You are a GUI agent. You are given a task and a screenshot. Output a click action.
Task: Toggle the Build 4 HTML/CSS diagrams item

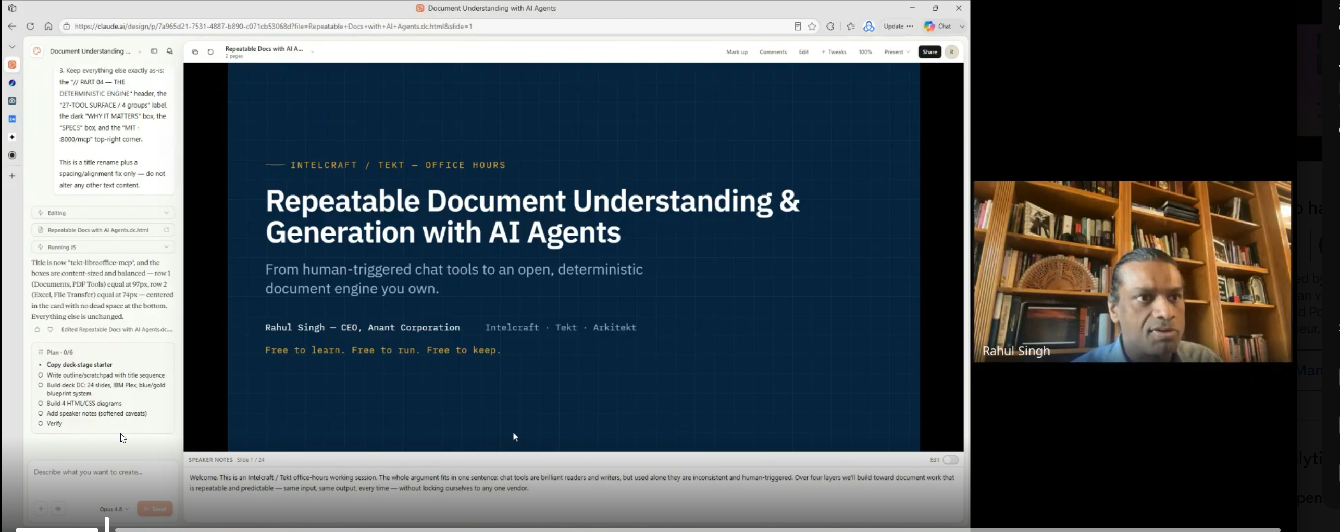pyautogui.click(x=41, y=404)
